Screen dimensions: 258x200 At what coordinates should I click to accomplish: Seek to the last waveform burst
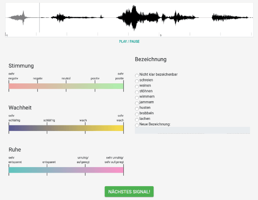point(230,17)
